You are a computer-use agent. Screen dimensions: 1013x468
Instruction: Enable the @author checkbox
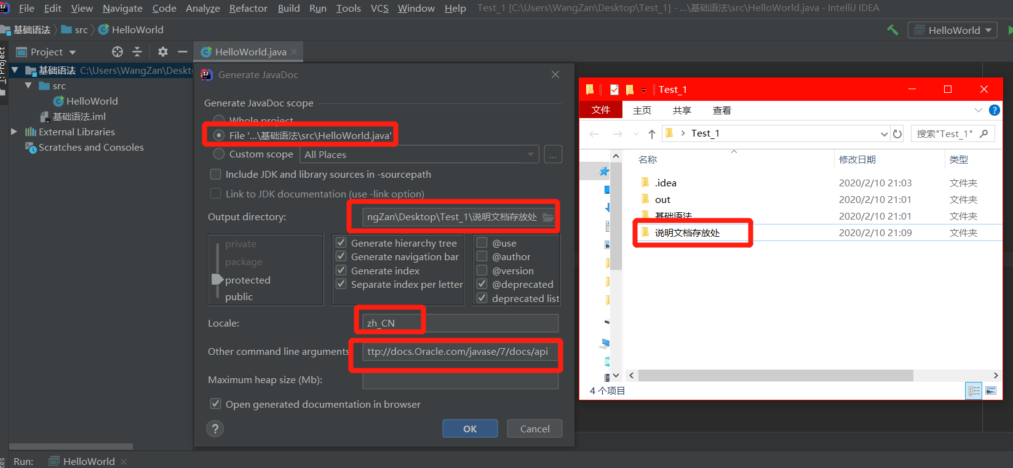point(482,256)
